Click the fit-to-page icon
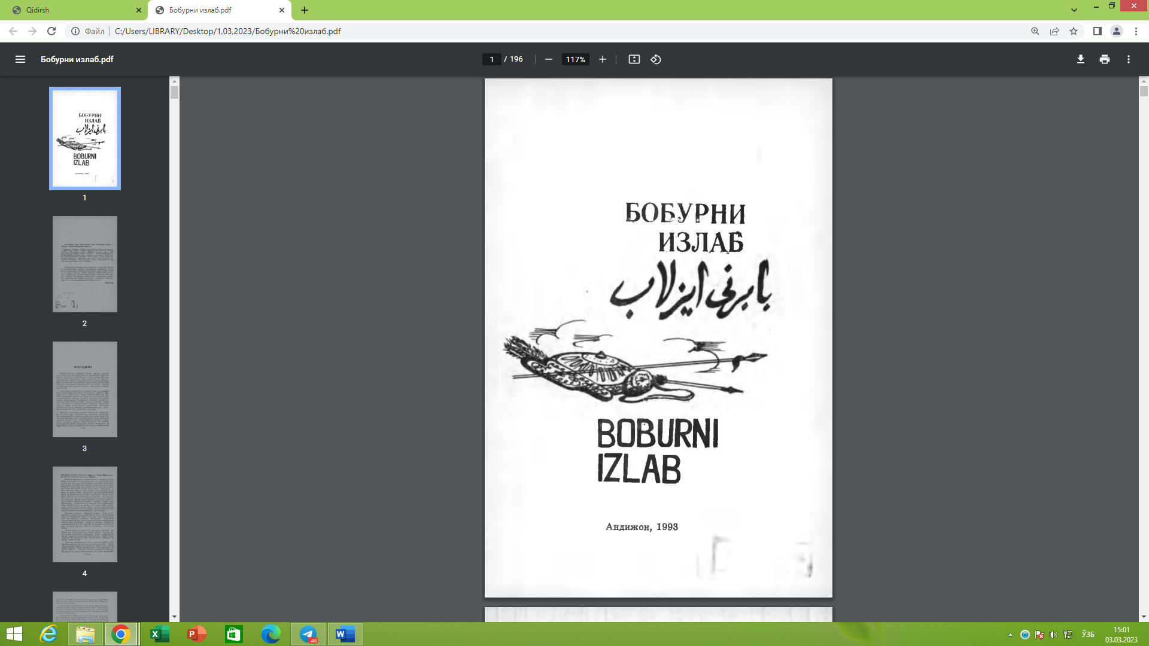The image size is (1149, 646). click(x=634, y=59)
